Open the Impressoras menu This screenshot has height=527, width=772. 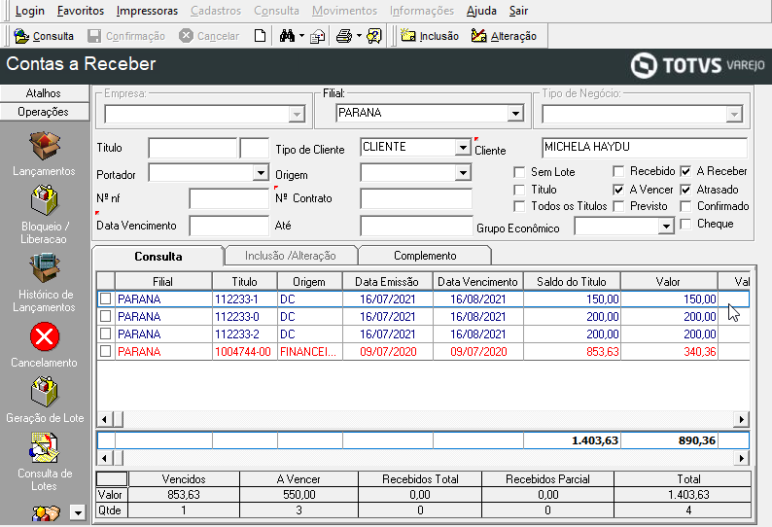point(147,11)
